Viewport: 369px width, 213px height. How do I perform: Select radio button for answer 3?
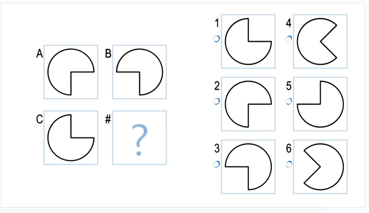216,164
